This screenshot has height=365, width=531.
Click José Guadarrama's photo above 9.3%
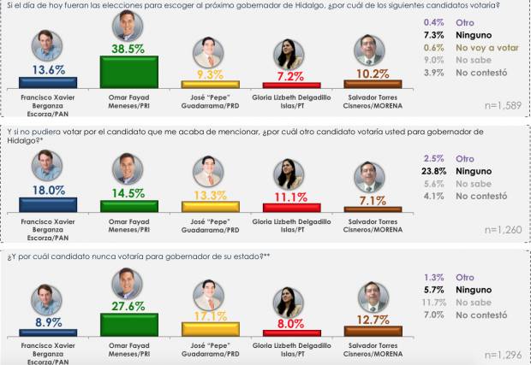coord(206,53)
